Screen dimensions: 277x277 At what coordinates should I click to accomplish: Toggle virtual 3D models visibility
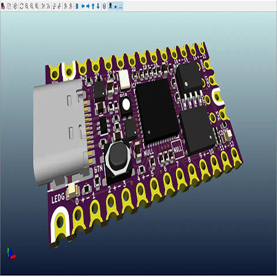click(x=121, y=6)
